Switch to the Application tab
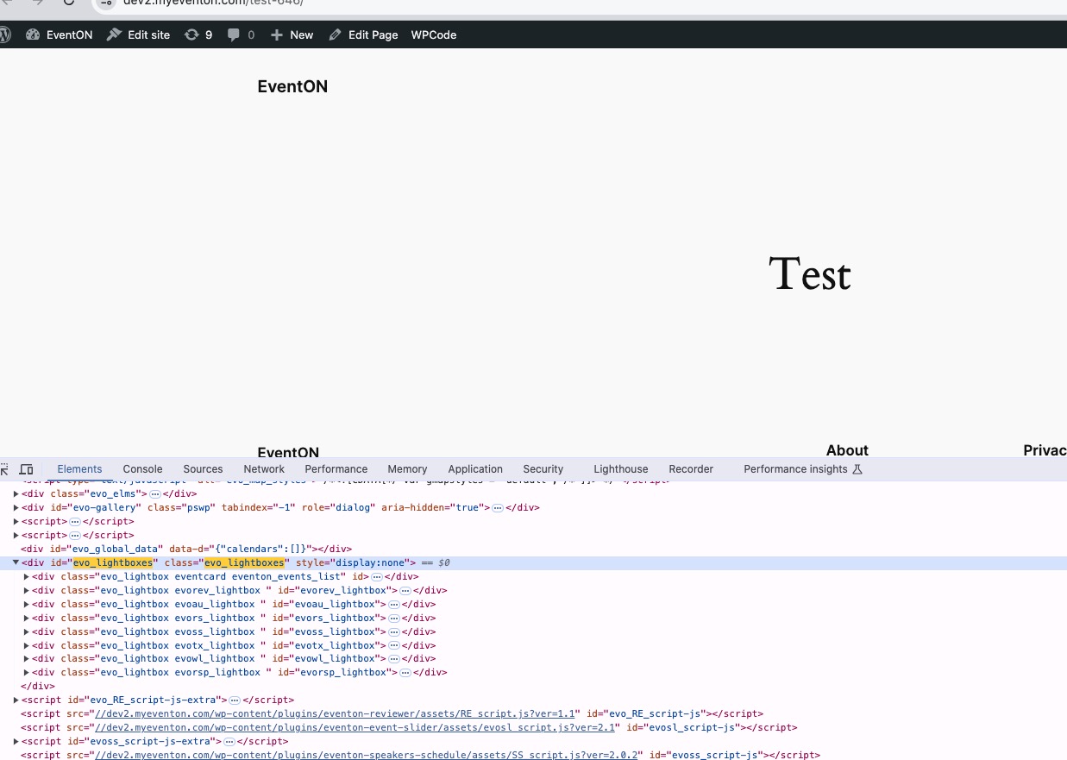The height and width of the screenshot is (760, 1067). point(475,469)
